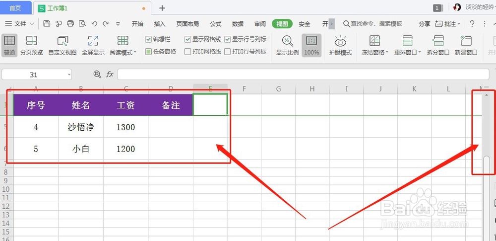This screenshot has height=241, width=496.
Task: Select the 备注 header cell
Action: pyautogui.click(x=171, y=105)
